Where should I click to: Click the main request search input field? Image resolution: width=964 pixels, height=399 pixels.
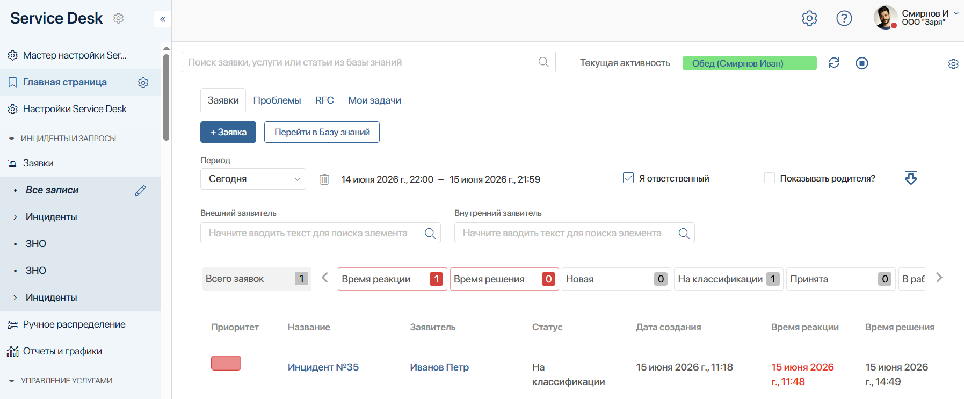tap(368, 62)
